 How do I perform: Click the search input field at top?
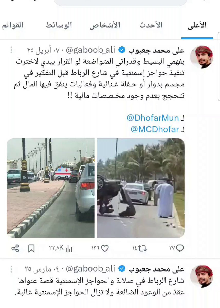[120, 3]
